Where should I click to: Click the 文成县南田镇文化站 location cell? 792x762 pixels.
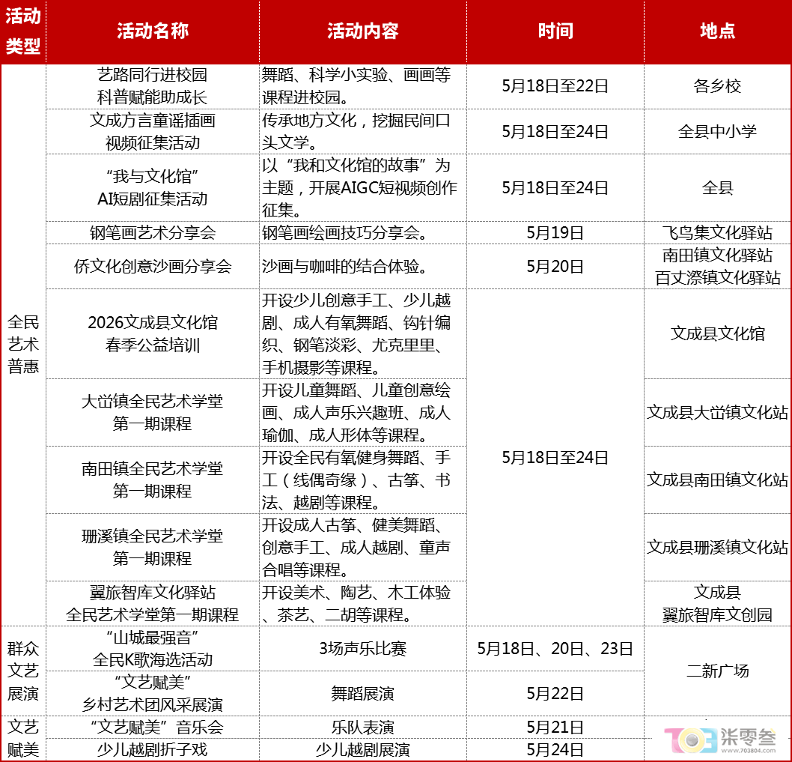(717, 480)
